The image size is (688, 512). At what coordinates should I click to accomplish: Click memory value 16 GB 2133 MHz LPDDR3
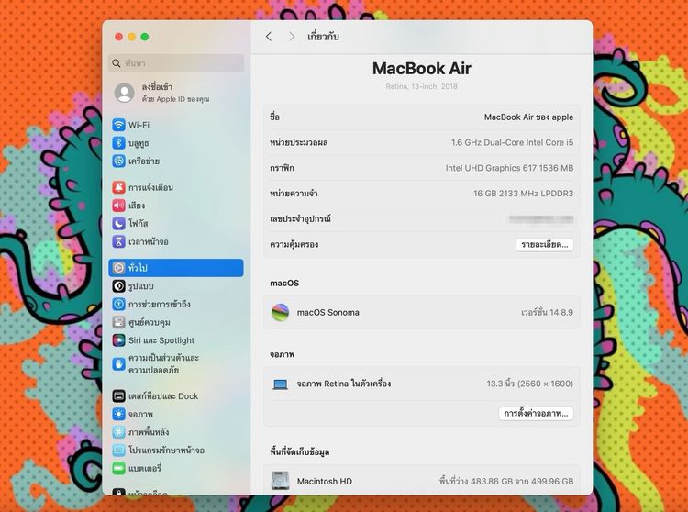point(523,194)
